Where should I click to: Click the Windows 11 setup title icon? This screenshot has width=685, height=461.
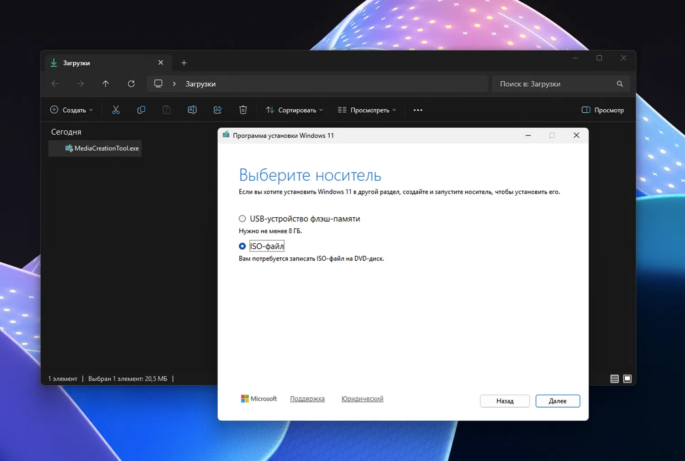[226, 135]
